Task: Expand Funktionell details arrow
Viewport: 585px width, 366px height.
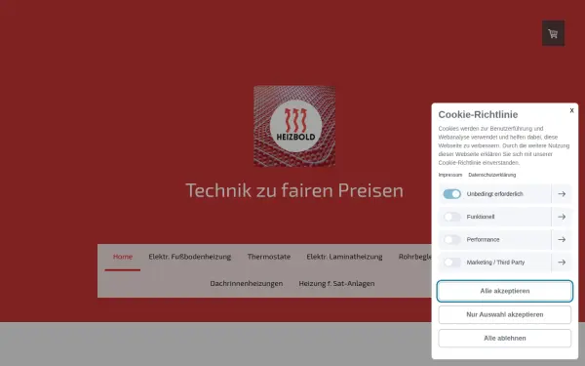Action: click(x=562, y=217)
